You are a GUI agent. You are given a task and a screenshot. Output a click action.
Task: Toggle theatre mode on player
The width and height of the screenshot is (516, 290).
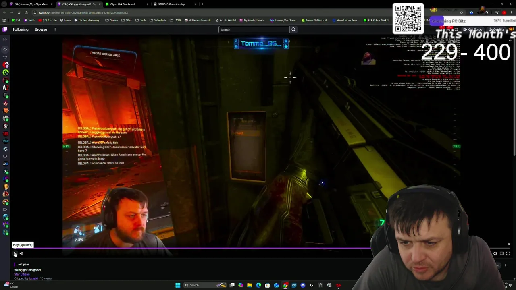[x=501, y=253]
